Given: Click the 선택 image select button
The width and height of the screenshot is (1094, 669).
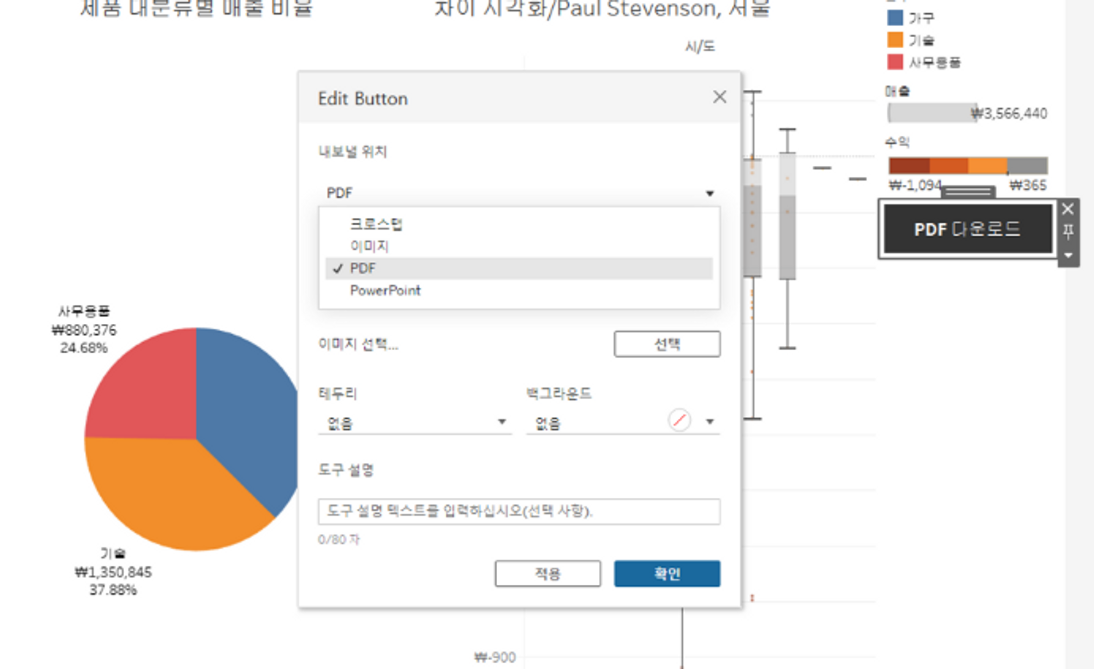Looking at the screenshot, I should coord(667,344).
